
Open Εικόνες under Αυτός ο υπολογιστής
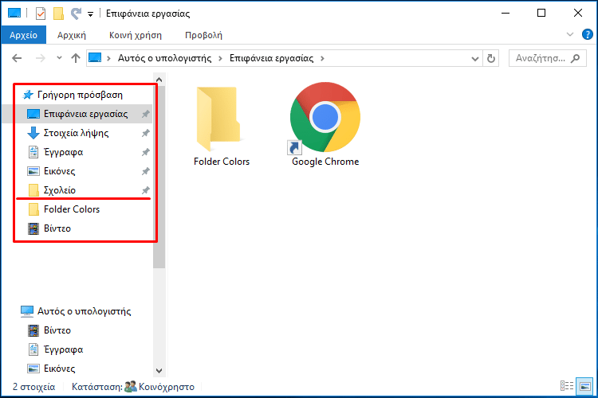point(60,369)
